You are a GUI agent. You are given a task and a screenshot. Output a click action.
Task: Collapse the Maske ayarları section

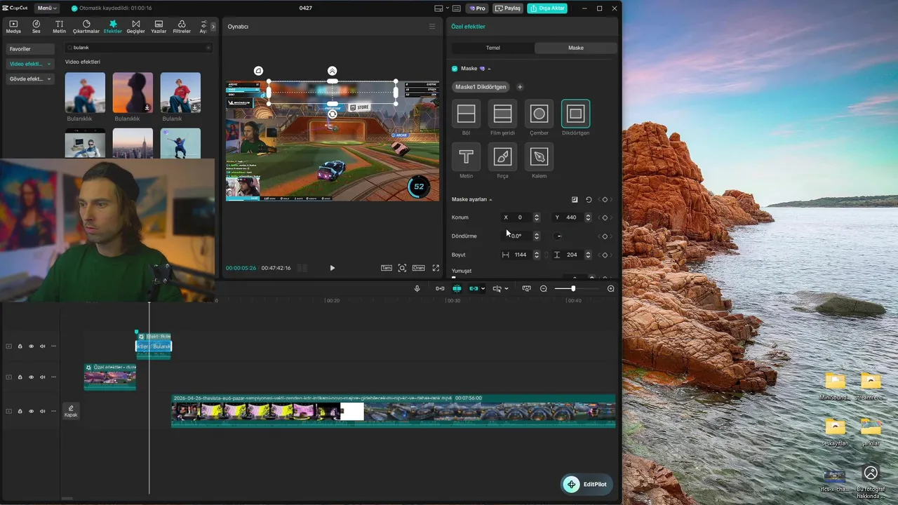pyautogui.click(x=490, y=200)
